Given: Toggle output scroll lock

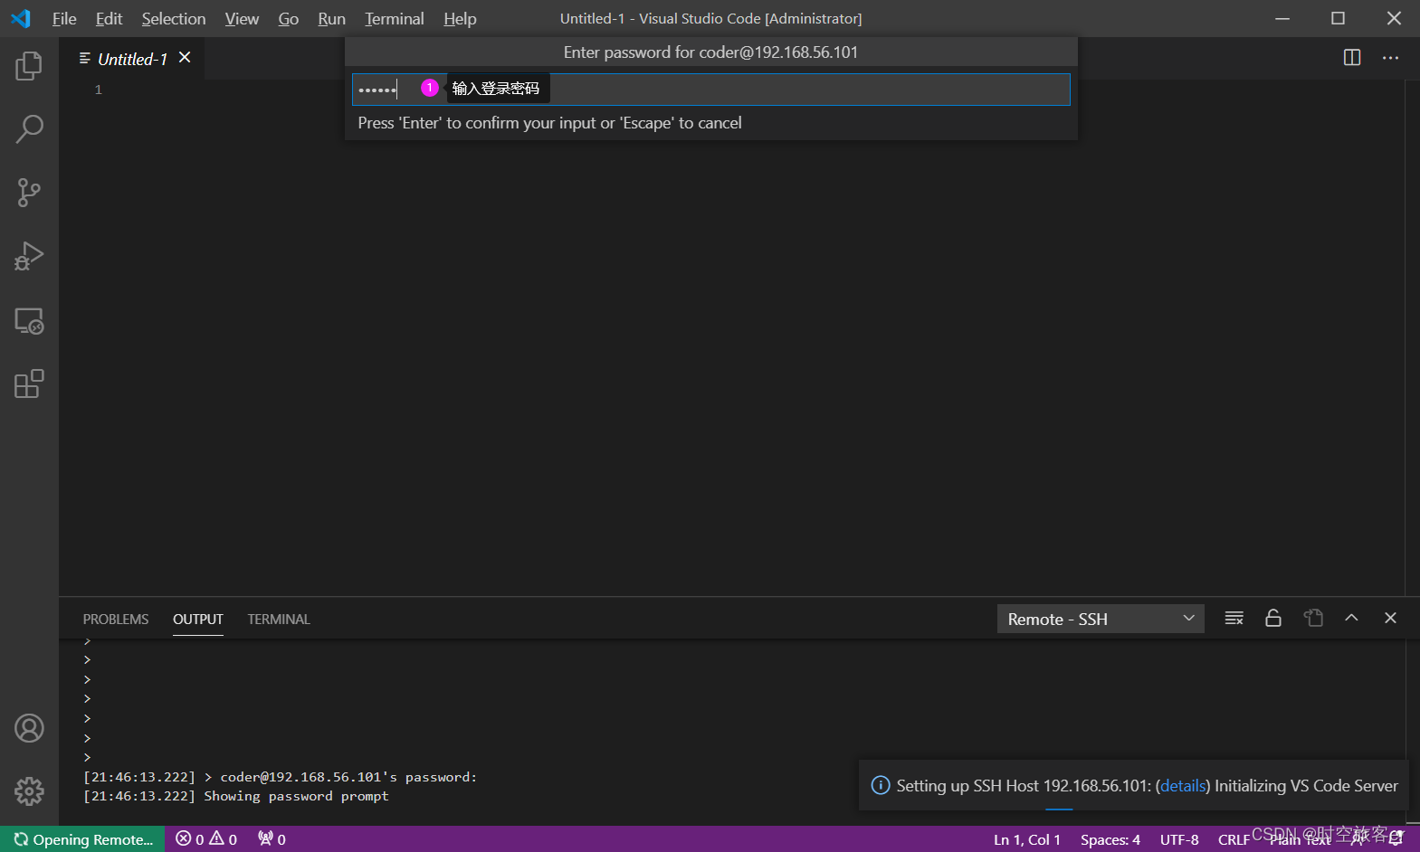Looking at the screenshot, I should tap(1273, 619).
